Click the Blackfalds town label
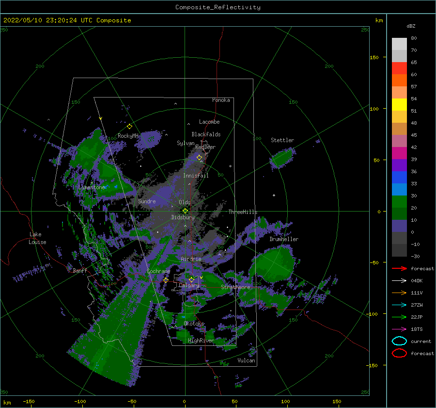The width and height of the screenshot is (436, 408). (x=206, y=134)
